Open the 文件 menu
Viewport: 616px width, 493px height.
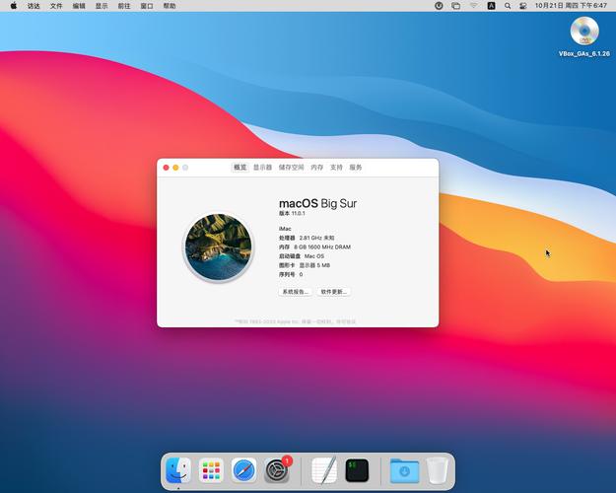56,6
